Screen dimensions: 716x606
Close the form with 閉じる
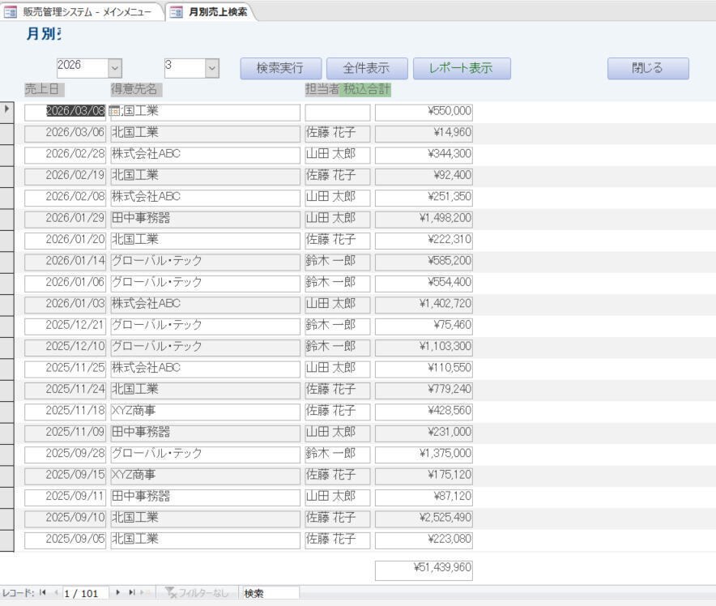click(648, 69)
